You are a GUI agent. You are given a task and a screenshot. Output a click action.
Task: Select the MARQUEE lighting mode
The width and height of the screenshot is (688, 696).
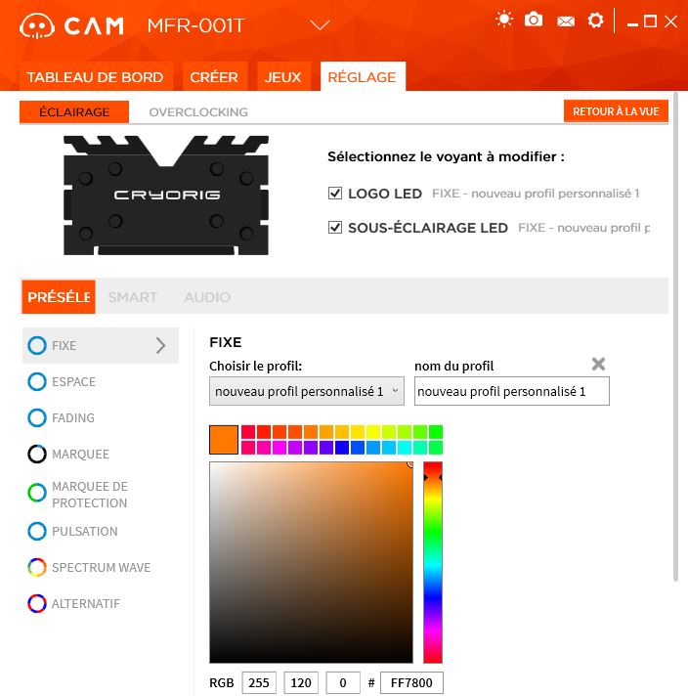(x=101, y=455)
